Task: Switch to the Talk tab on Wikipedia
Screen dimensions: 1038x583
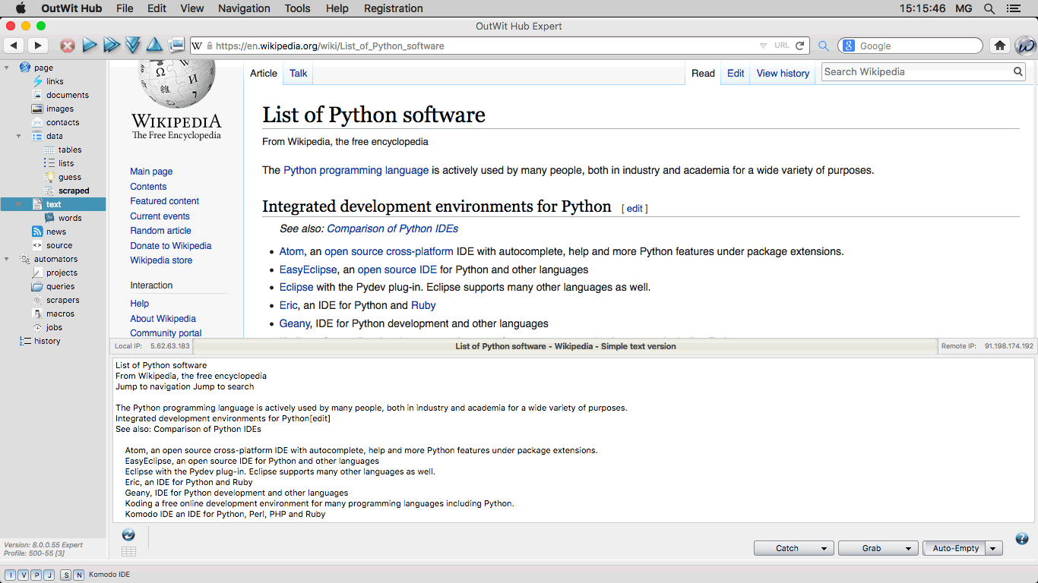Action: pos(299,73)
